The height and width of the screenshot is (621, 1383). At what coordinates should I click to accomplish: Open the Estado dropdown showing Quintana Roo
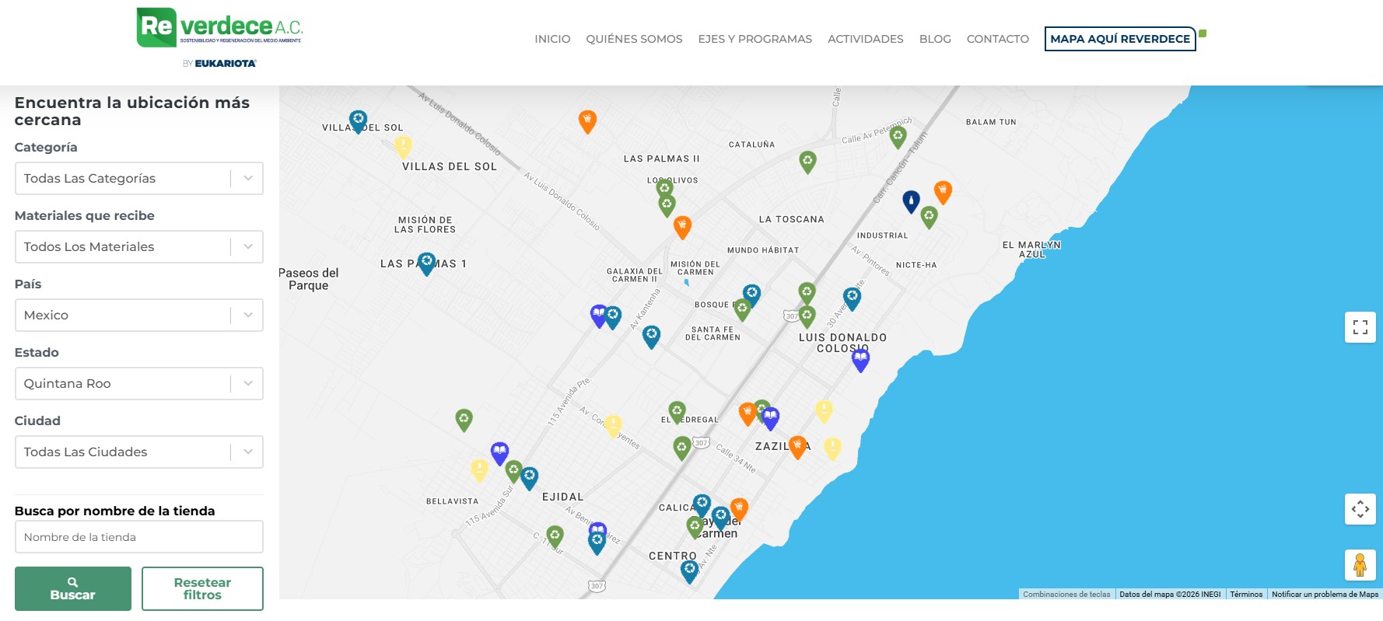tap(138, 383)
